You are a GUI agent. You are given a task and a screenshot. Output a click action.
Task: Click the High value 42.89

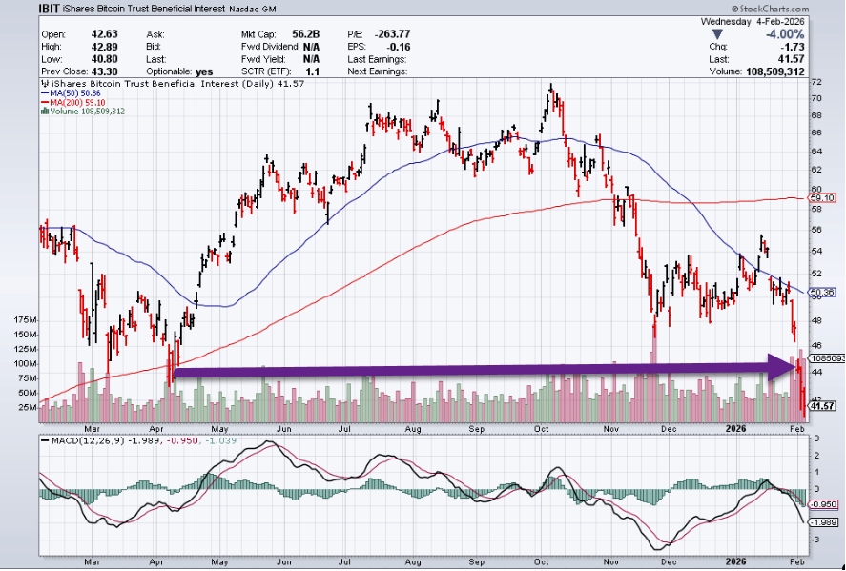104,47
